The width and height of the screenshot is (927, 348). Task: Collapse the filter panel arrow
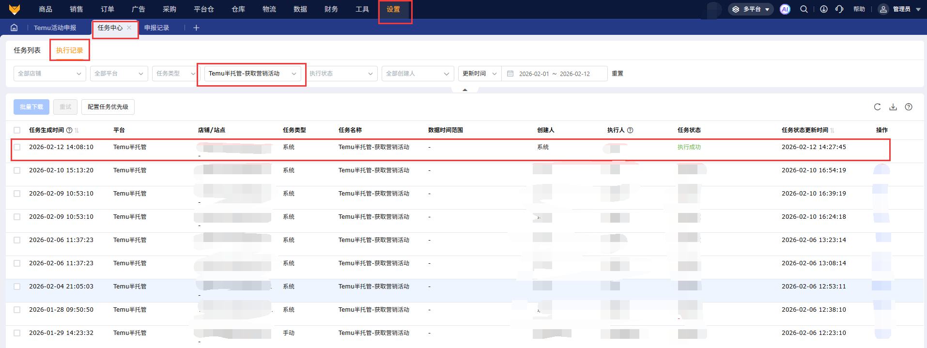[465, 90]
